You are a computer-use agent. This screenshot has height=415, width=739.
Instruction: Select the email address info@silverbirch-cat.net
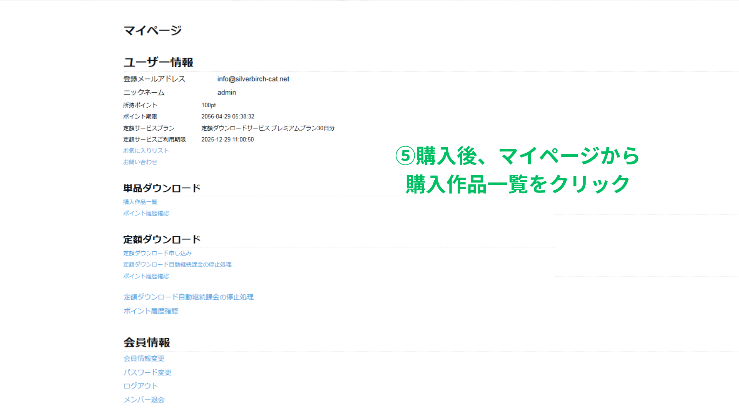coord(253,79)
